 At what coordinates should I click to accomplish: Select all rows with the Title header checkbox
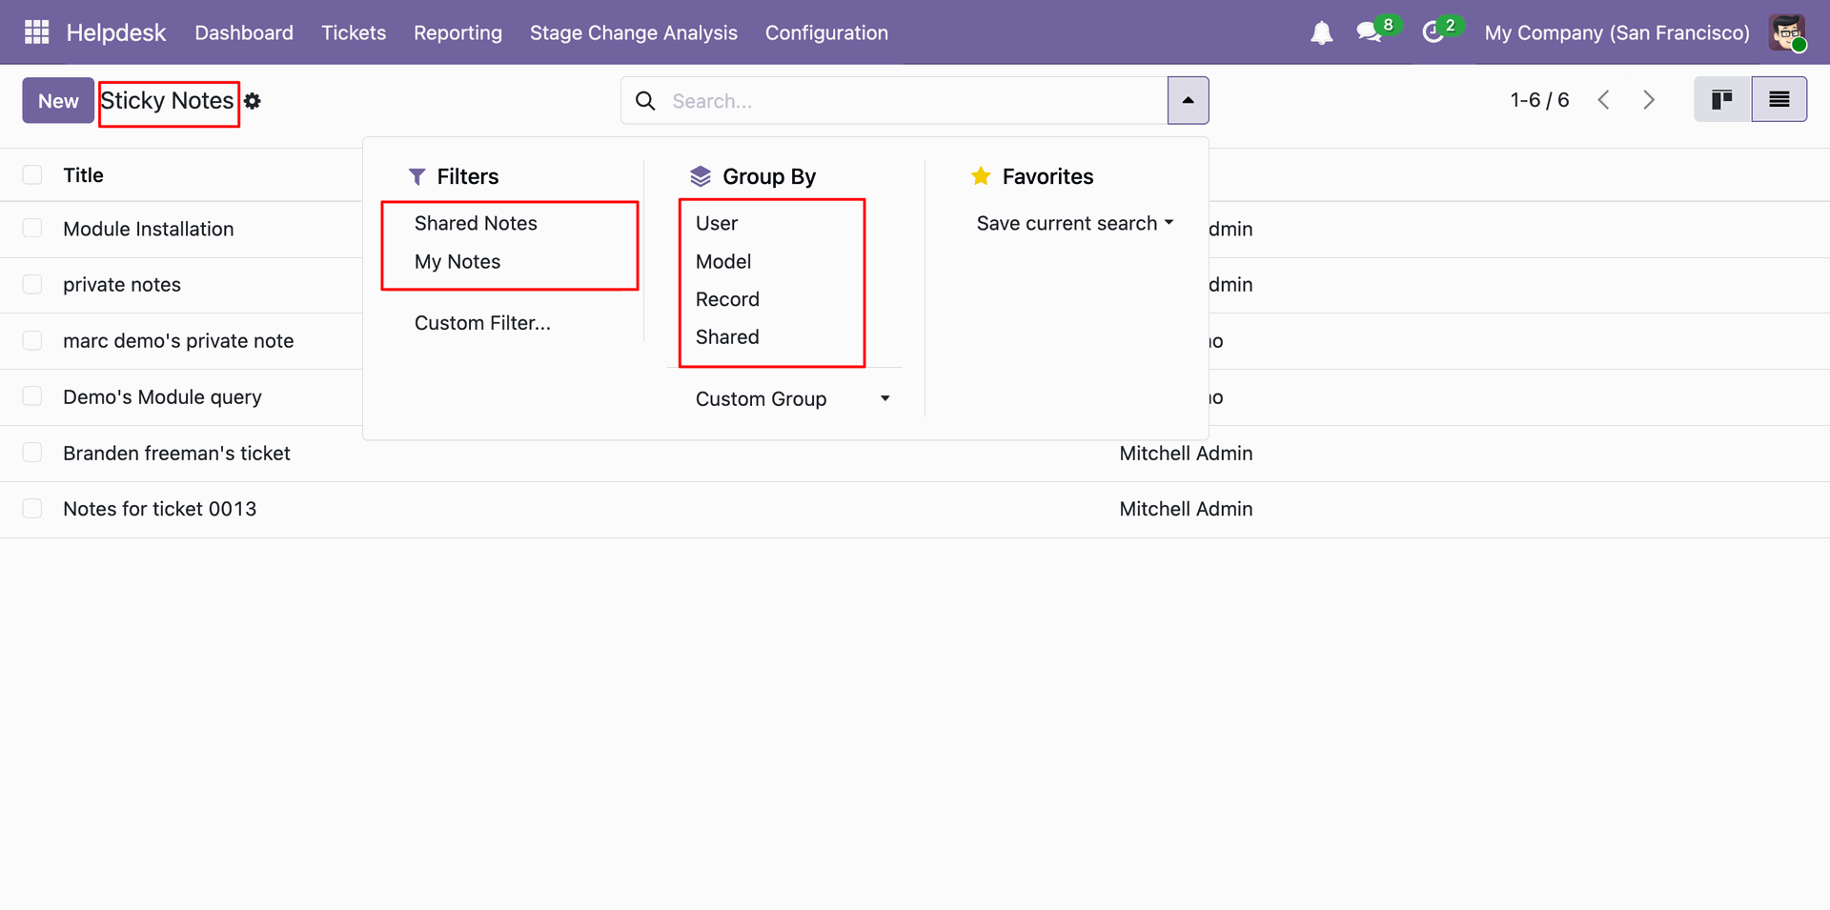pos(32,175)
